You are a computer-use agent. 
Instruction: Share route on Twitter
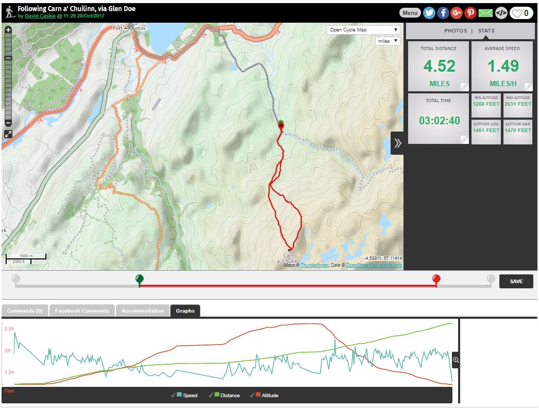[x=429, y=13]
